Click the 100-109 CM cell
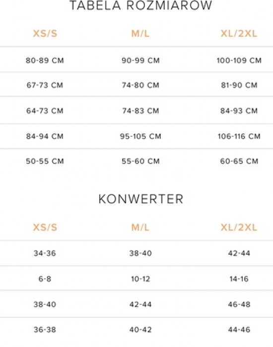Viewport: 273px width, 347px height. pos(239,60)
